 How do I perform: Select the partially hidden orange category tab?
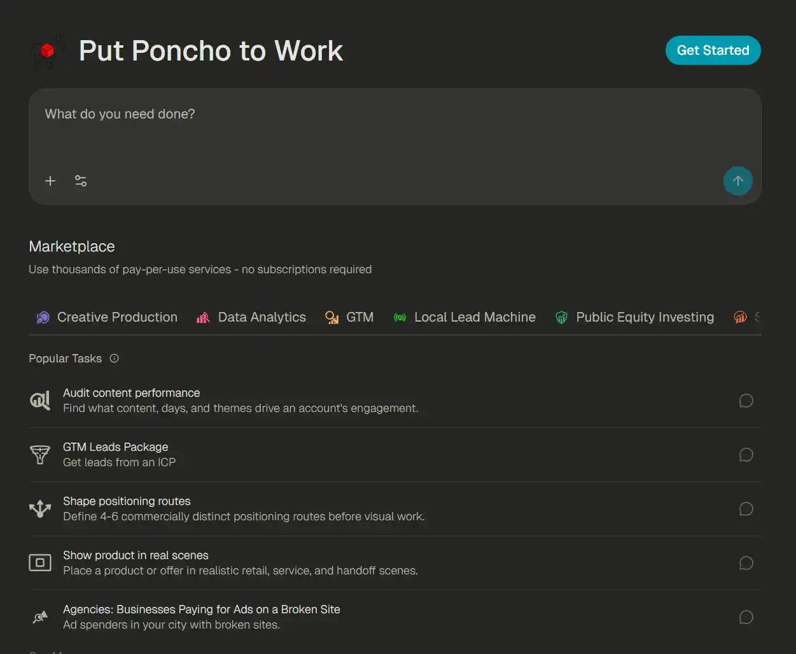click(x=747, y=317)
